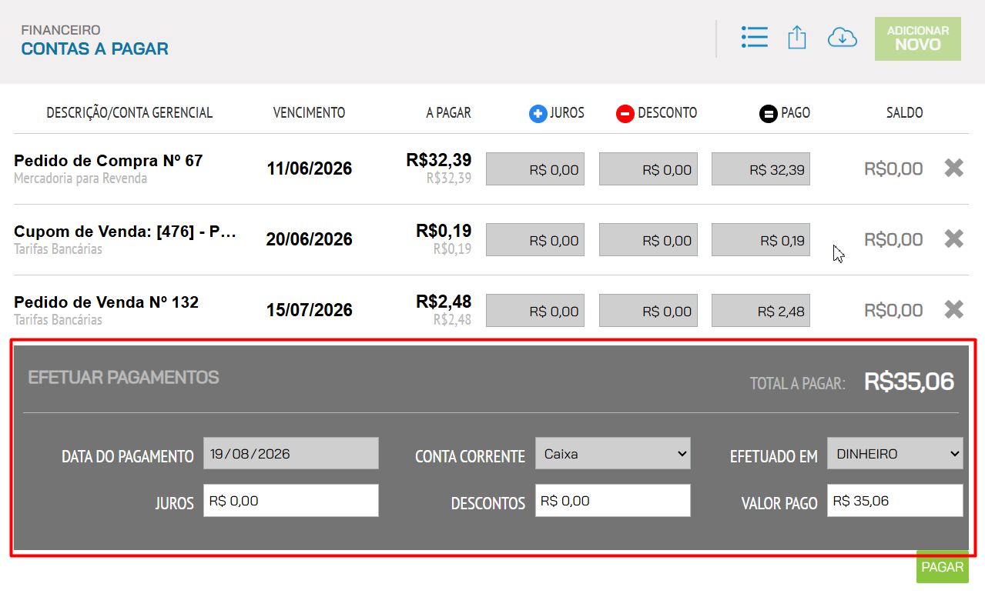
Task: Select the Pedido de Compra Nº 67 description
Action: tap(109, 161)
